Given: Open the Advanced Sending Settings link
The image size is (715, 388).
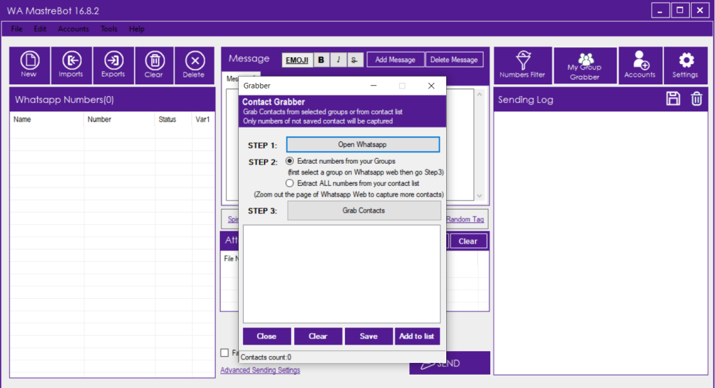Looking at the screenshot, I should (x=260, y=370).
